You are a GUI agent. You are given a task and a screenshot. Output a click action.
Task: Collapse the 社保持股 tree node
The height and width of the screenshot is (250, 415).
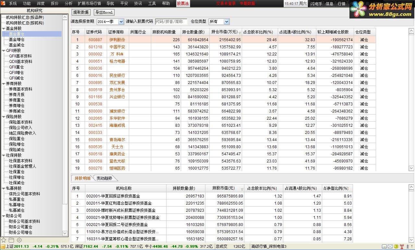3,155
